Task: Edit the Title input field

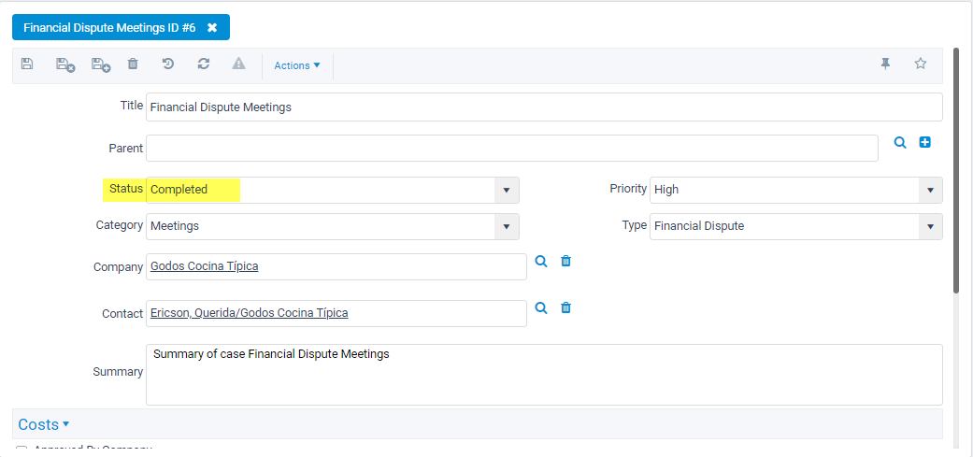Action: pyautogui.click(x=544, y=107)
